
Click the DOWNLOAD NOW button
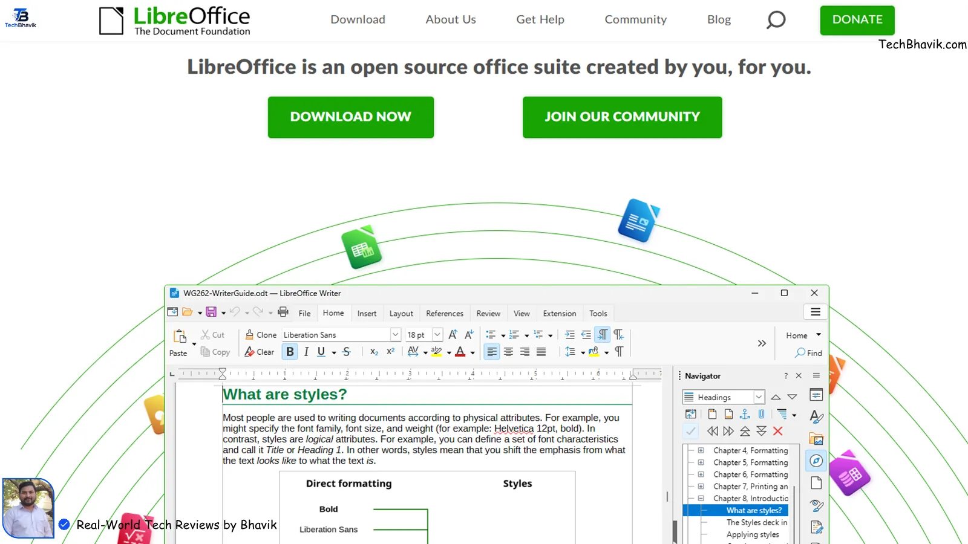pos(351,117)
